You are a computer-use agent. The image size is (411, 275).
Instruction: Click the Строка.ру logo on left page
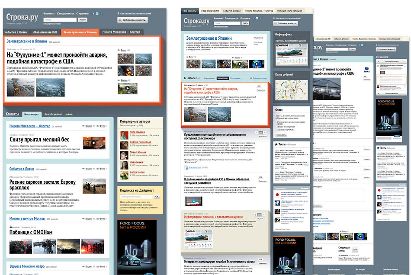(22, 18)
